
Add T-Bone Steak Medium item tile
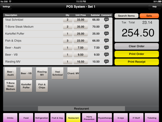pyautogui.click(x=11, y=86)
